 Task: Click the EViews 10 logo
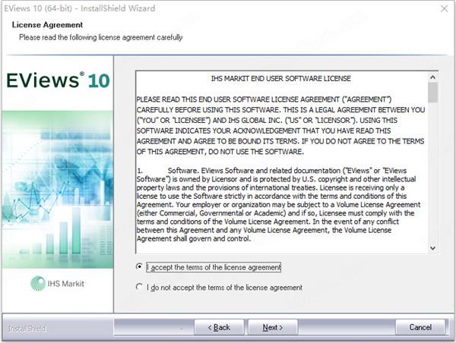click(58, 80)
